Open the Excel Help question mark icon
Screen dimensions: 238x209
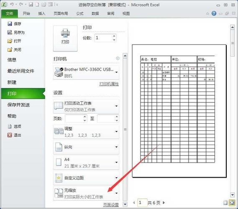click(x=214, y=13)
